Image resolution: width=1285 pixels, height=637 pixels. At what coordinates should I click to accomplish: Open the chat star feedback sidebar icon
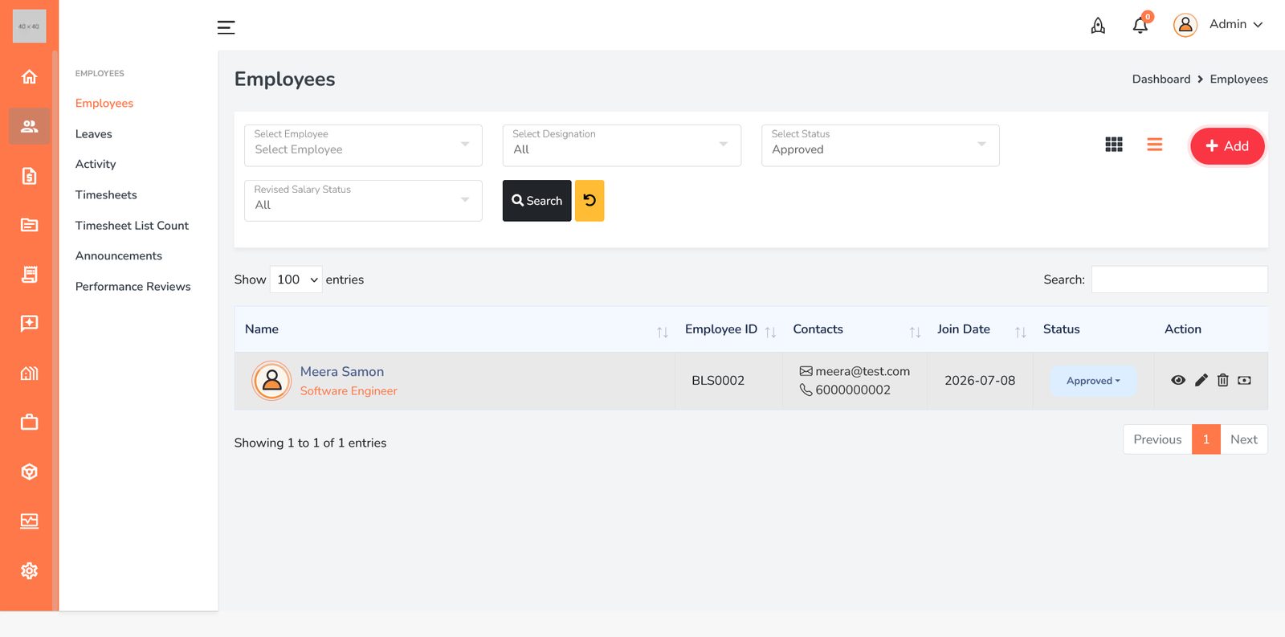(x=29, y=324)
